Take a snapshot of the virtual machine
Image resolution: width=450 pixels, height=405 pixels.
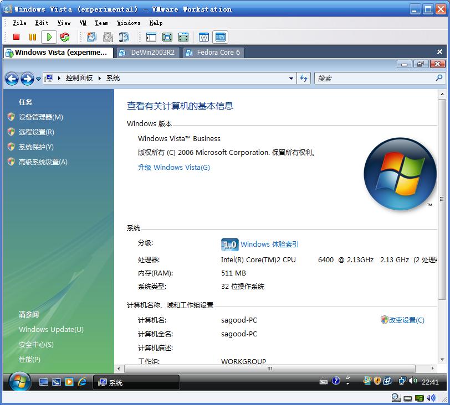click(x=91, y=37)
